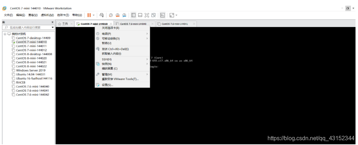Image resolution: width=358 pixels, height=145 pixels.
Task: Open the 文件(F) menu
Action: pyautogui.click(x=9, y=15)
